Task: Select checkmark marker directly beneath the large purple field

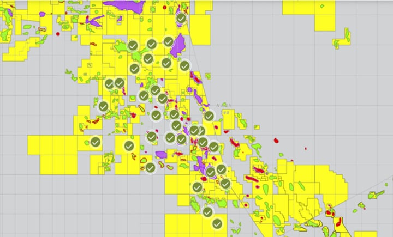Action: (x=184, y=66)
